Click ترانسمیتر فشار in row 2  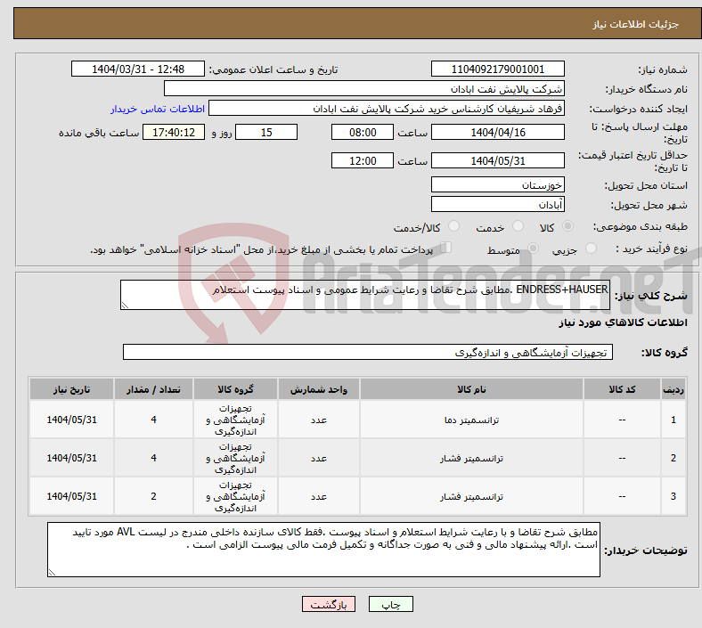pyautogui.click(x=471, y=459)
